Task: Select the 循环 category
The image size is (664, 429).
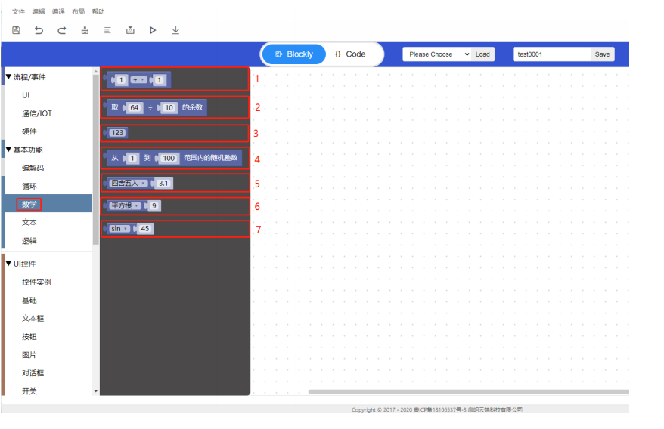Action: click(x=29, y=186)
